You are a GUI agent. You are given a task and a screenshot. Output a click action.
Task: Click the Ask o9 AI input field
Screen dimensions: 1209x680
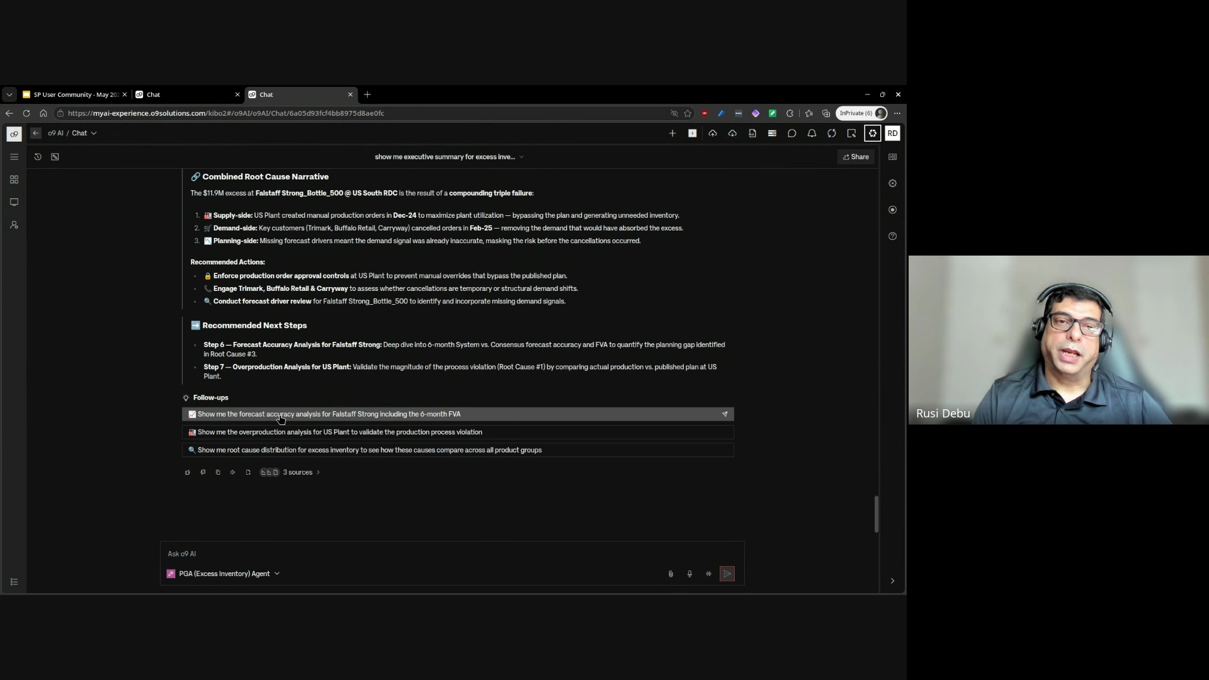(x=452, y=554)
